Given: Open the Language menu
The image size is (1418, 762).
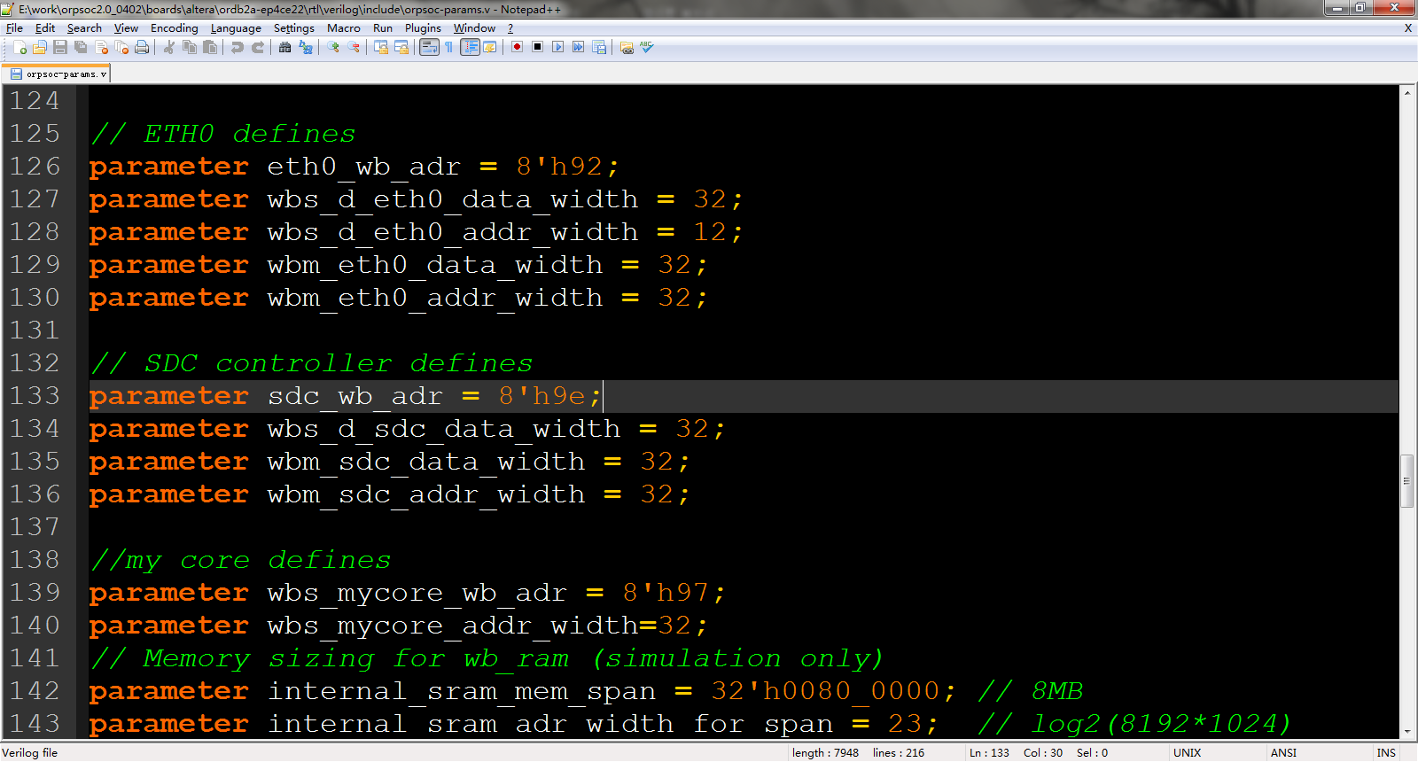Looking at the screenshot, I should [236, 28].
